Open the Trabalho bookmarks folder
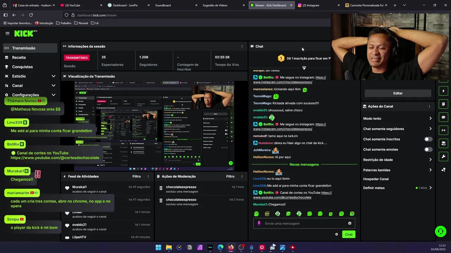The height and width of the screenshot is (253, 451). (63, 23)
